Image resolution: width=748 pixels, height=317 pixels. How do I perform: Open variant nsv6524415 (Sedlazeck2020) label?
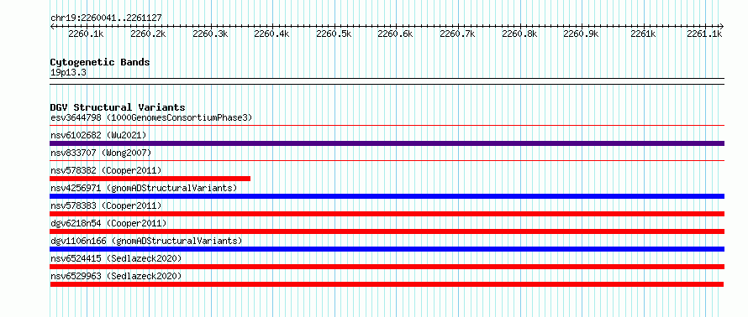[x=116, y=258]
